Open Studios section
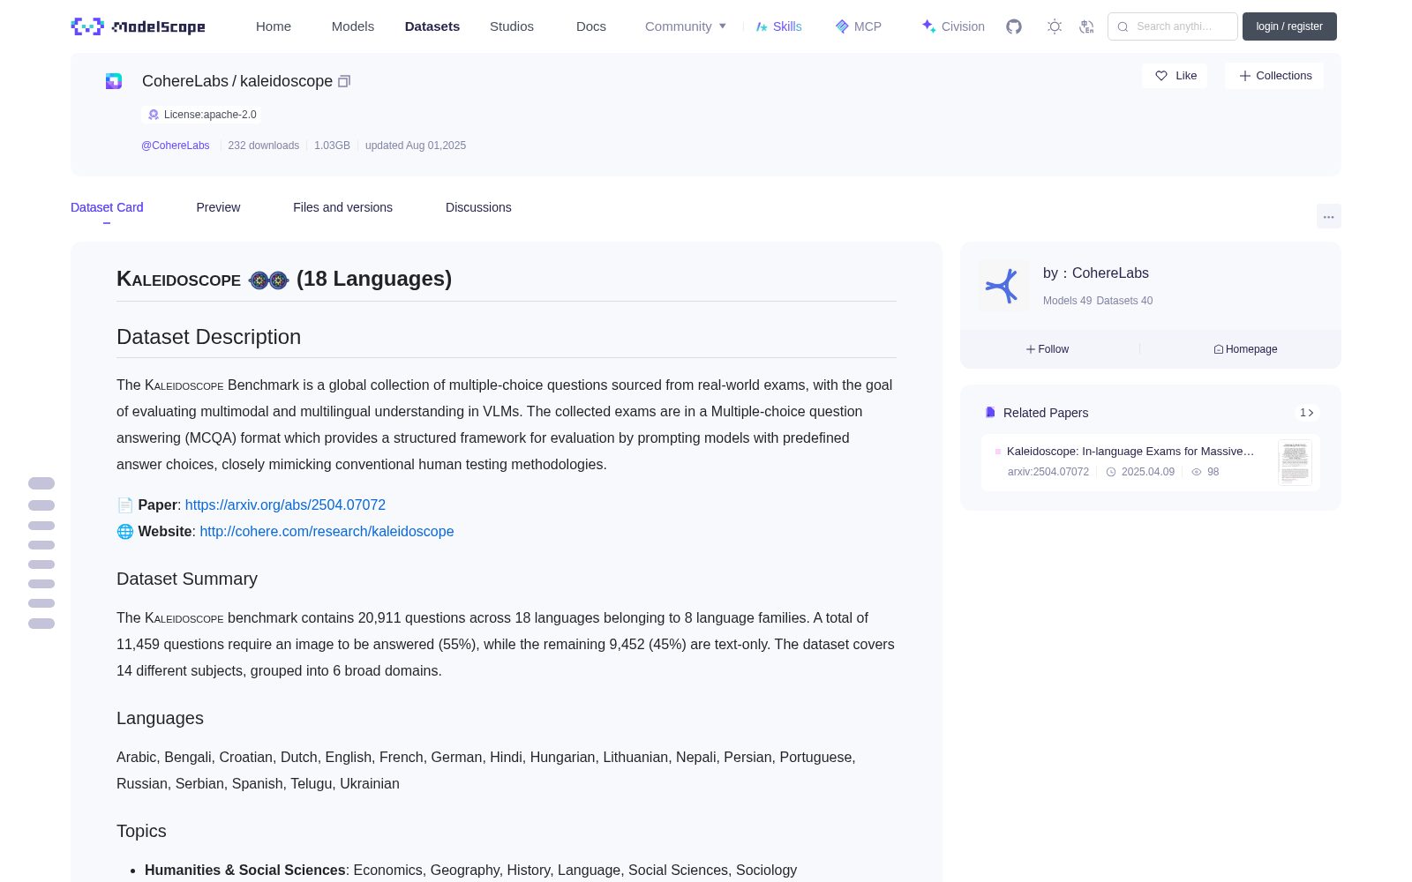Screen dimensions: 1412x882 (x=512, y=26)
